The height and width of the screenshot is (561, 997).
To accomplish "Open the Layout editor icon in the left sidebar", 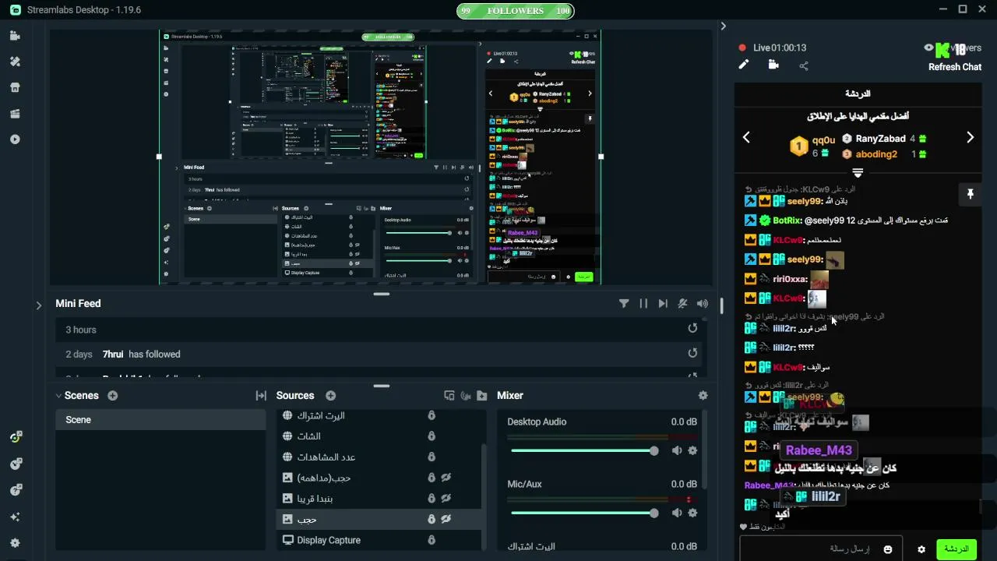I will (16, 114).
